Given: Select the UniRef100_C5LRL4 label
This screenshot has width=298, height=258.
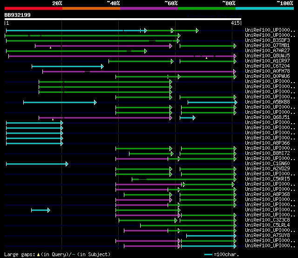Looking at the screenshot, I should pyautogui.click(x=267, y=225).
